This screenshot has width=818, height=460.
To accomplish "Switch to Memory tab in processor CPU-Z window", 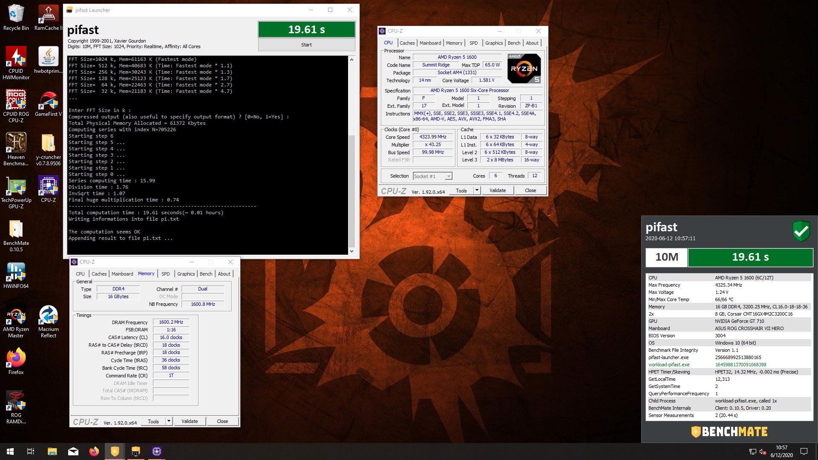I will click(x=454, y=43).
